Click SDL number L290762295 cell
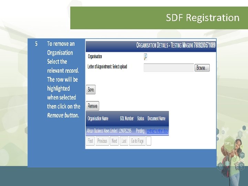The width and height of the screenshot is (248, 186). (125, 131)
